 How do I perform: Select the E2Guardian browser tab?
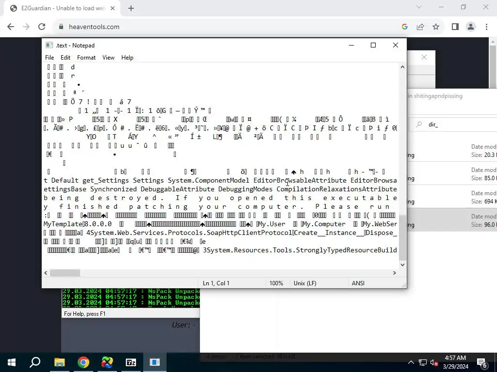(62, 8)
